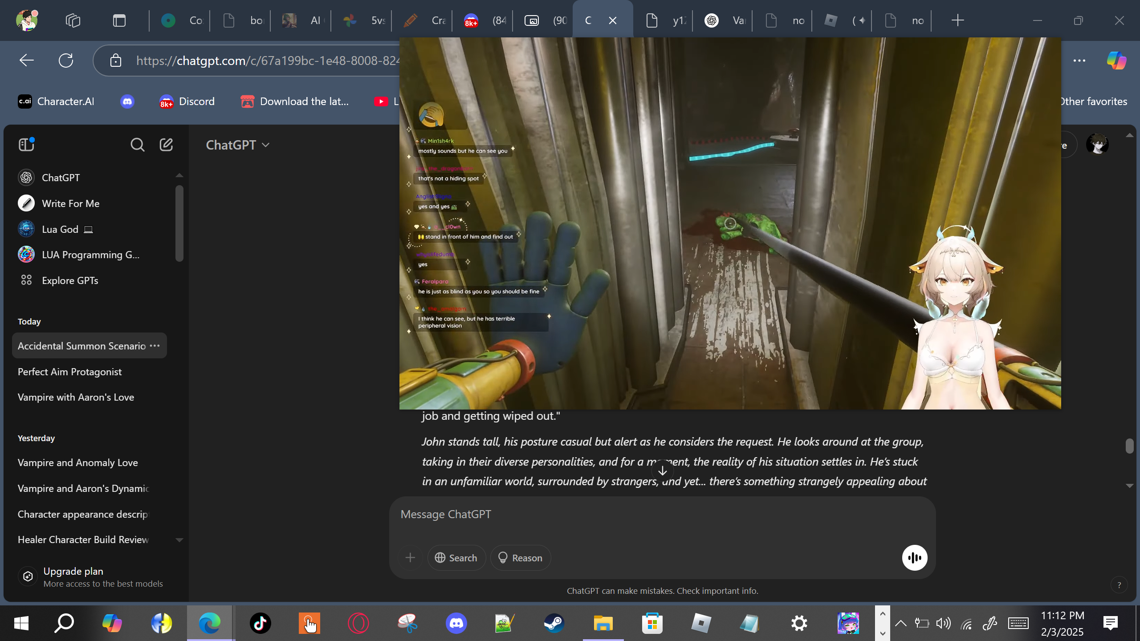
Task: Open File Explorer from the taskbar
Action: pos(603,623)
